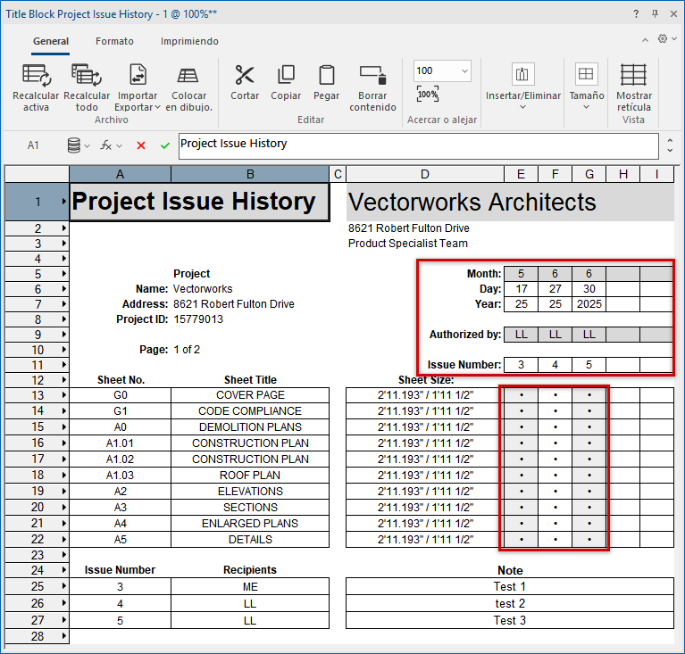
Task: Paste with the Pegar clipboard icon
Action: (327, 75)
